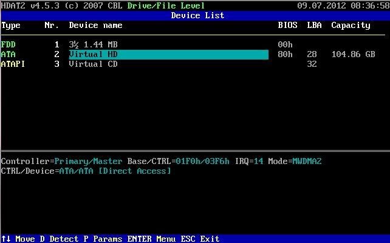Viewport: 390px width, 243px height.
Task: Click the ATAPI type label
Action: [13, 64]
